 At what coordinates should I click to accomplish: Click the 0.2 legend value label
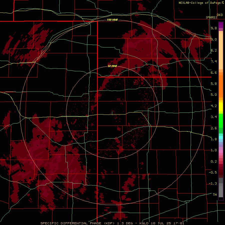coord(214,161)
